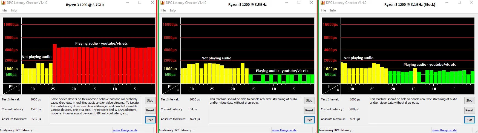Click the 'Ryzen 3 1200 @ 3.5GHz' title text

tap(247, 5)
